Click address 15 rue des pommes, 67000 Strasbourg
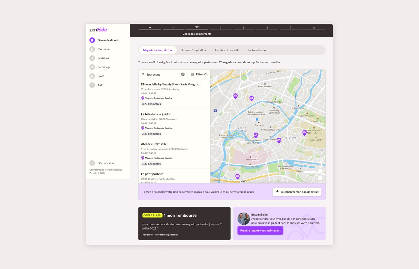419x269 pixels. click(x=160, y=89)
